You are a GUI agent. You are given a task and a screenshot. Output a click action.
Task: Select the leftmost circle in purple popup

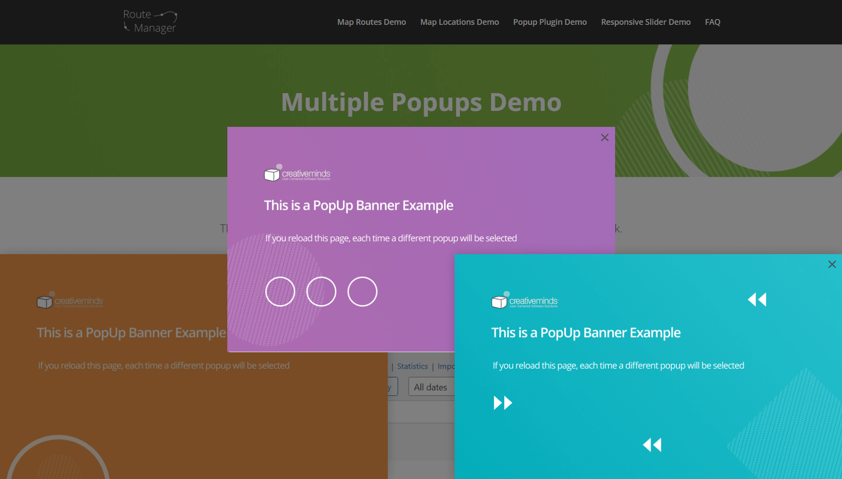pyautogui.click(x=280, y=291)
